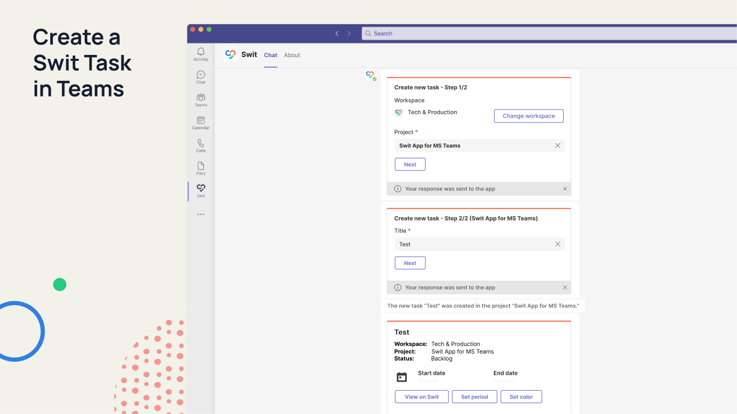Go forward with the right arrow

(x=349, y=33)
